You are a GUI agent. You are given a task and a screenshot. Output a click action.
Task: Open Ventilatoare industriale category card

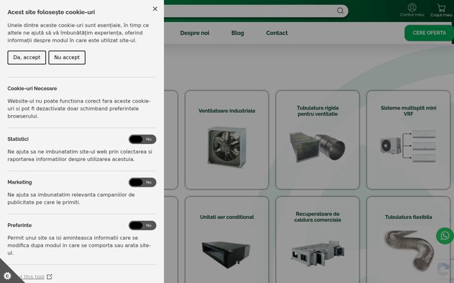point(227,140)
